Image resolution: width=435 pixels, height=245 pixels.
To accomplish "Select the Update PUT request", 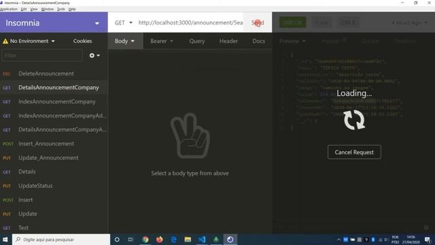I will click(x=54, y=214).
